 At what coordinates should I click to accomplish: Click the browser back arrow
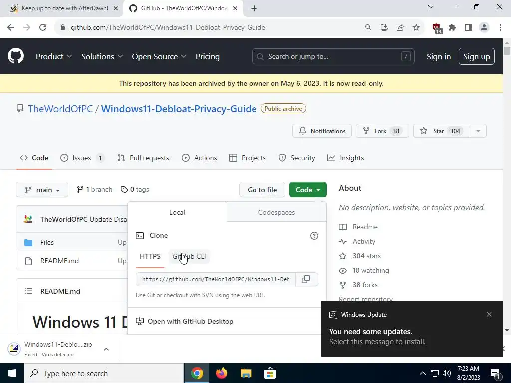[x=11, y=28]
